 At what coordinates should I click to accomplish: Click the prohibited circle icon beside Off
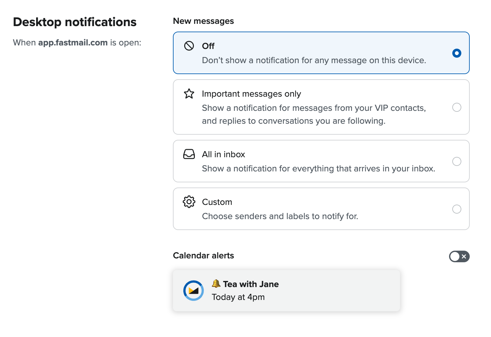[x=189, y=46]
